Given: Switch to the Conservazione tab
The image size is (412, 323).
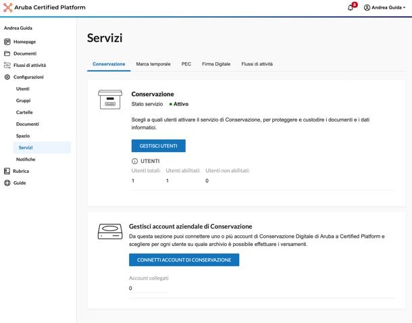Looking at the screenshot, I should tap(109, 64).
